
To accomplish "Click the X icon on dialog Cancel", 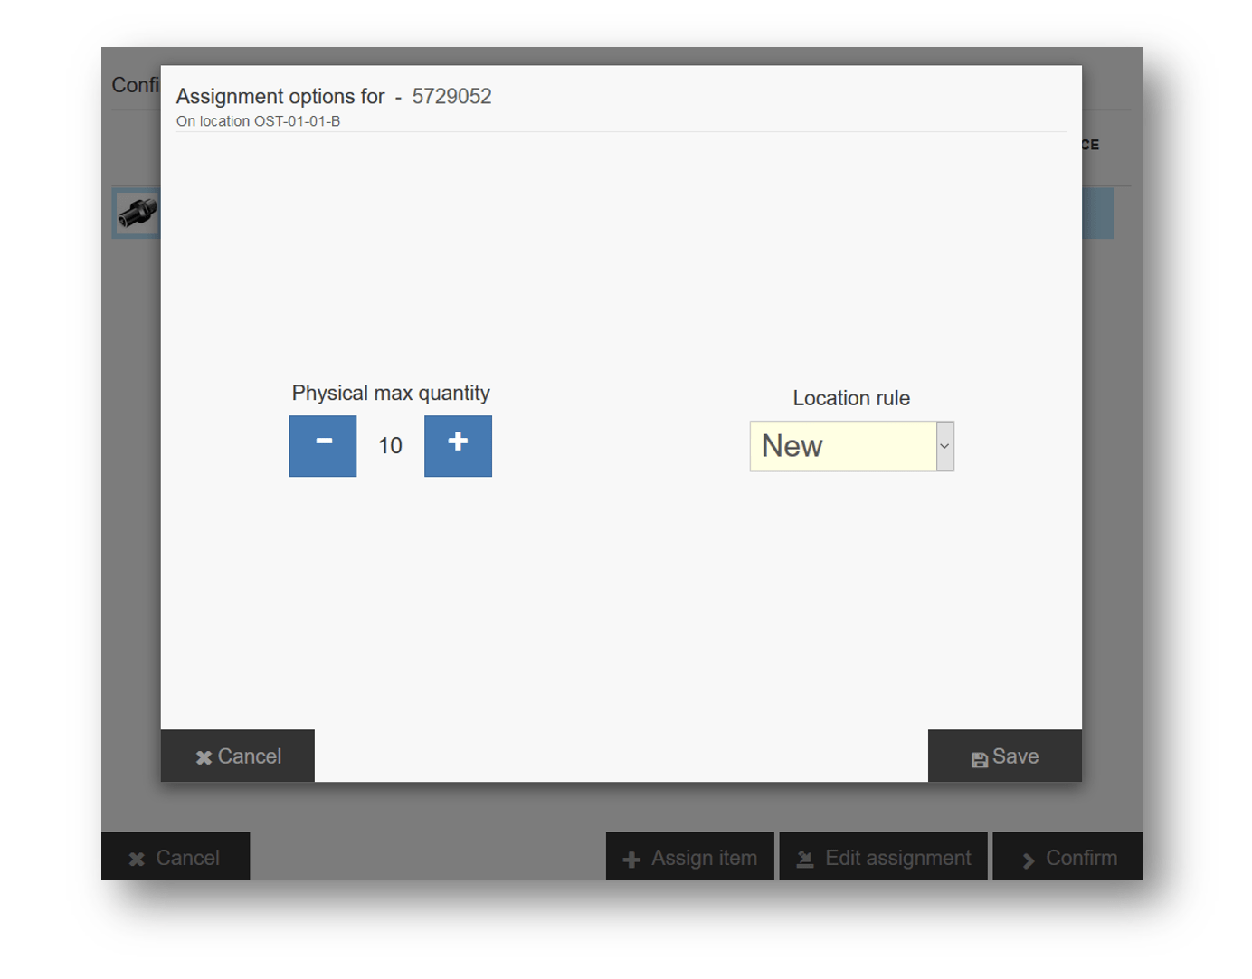I will tap(204, 758).
